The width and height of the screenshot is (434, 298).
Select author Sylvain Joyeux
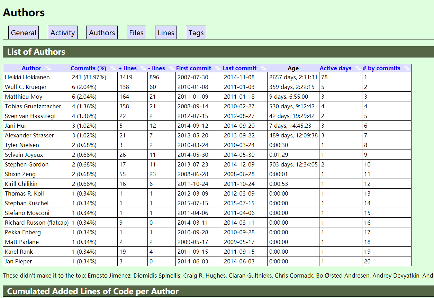click(x=24, y=155)
